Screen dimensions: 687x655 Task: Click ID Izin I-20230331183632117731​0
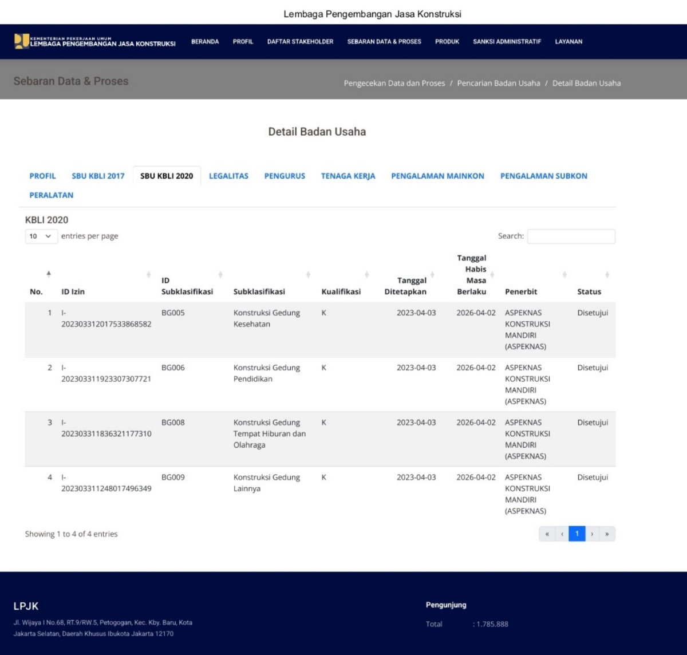106,428
